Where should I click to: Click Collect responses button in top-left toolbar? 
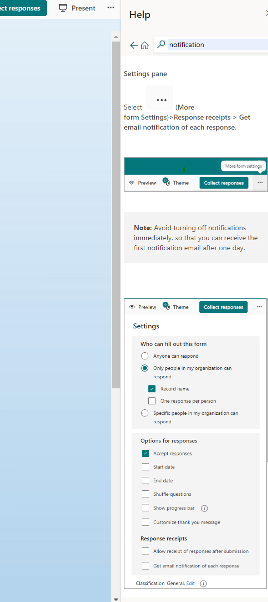coord(22,8)
